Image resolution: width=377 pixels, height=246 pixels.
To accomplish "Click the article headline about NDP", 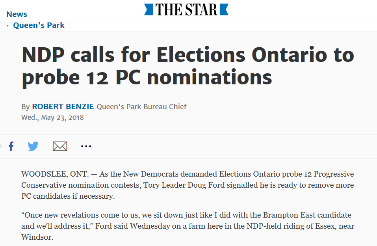I will point(188,66).
